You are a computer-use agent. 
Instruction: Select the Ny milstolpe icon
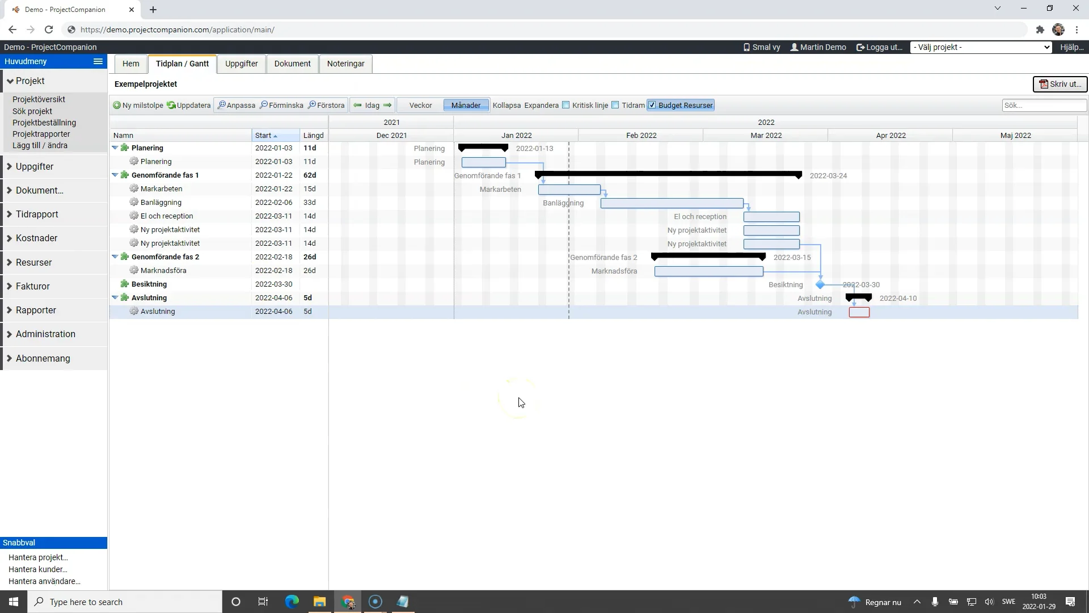(117, 105)
